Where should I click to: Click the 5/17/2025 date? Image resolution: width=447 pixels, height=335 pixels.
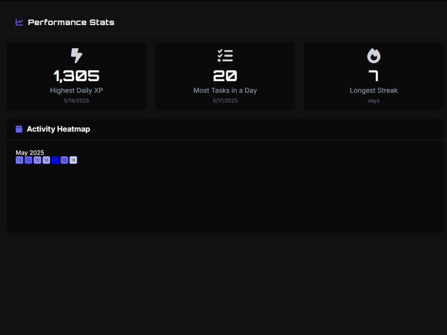[225, 100]
